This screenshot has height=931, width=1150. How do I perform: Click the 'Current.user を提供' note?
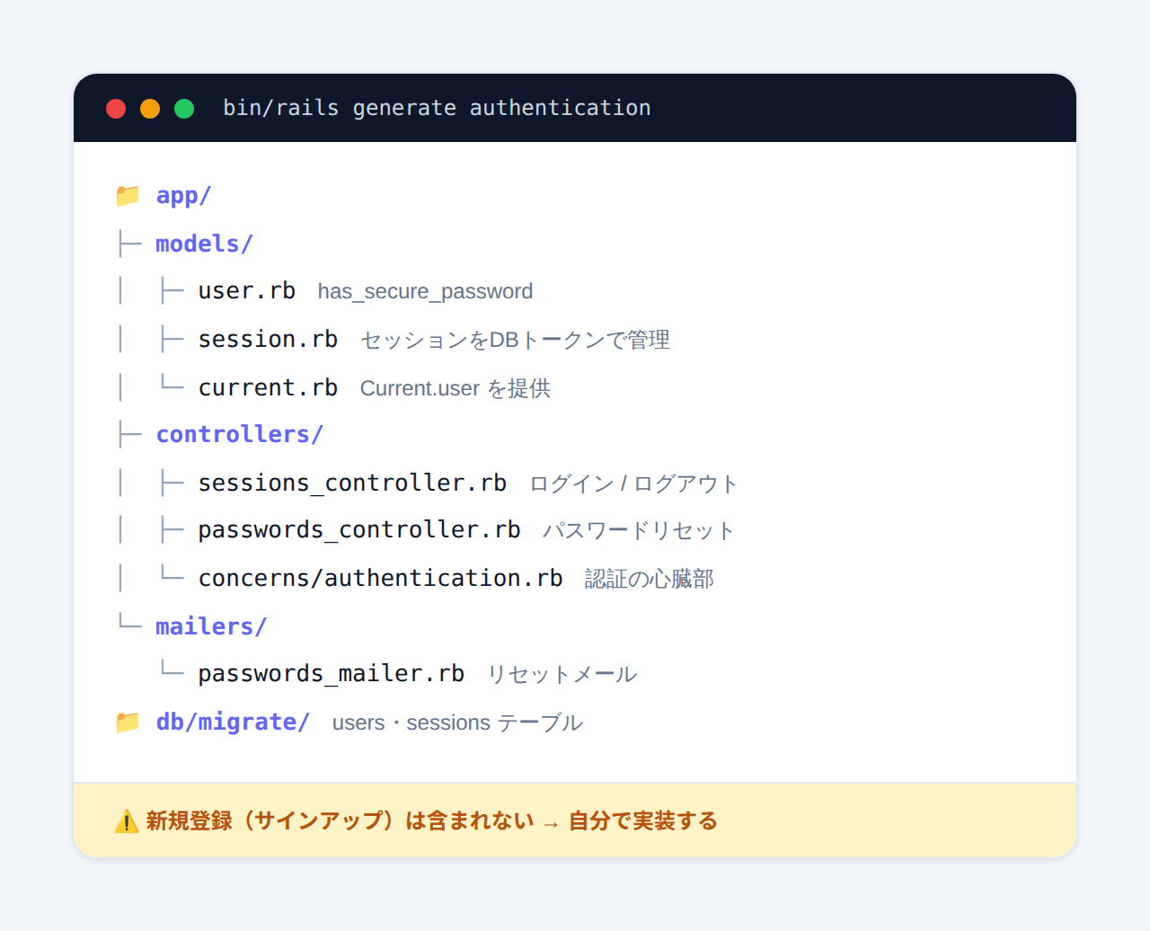tap(456, 388)
